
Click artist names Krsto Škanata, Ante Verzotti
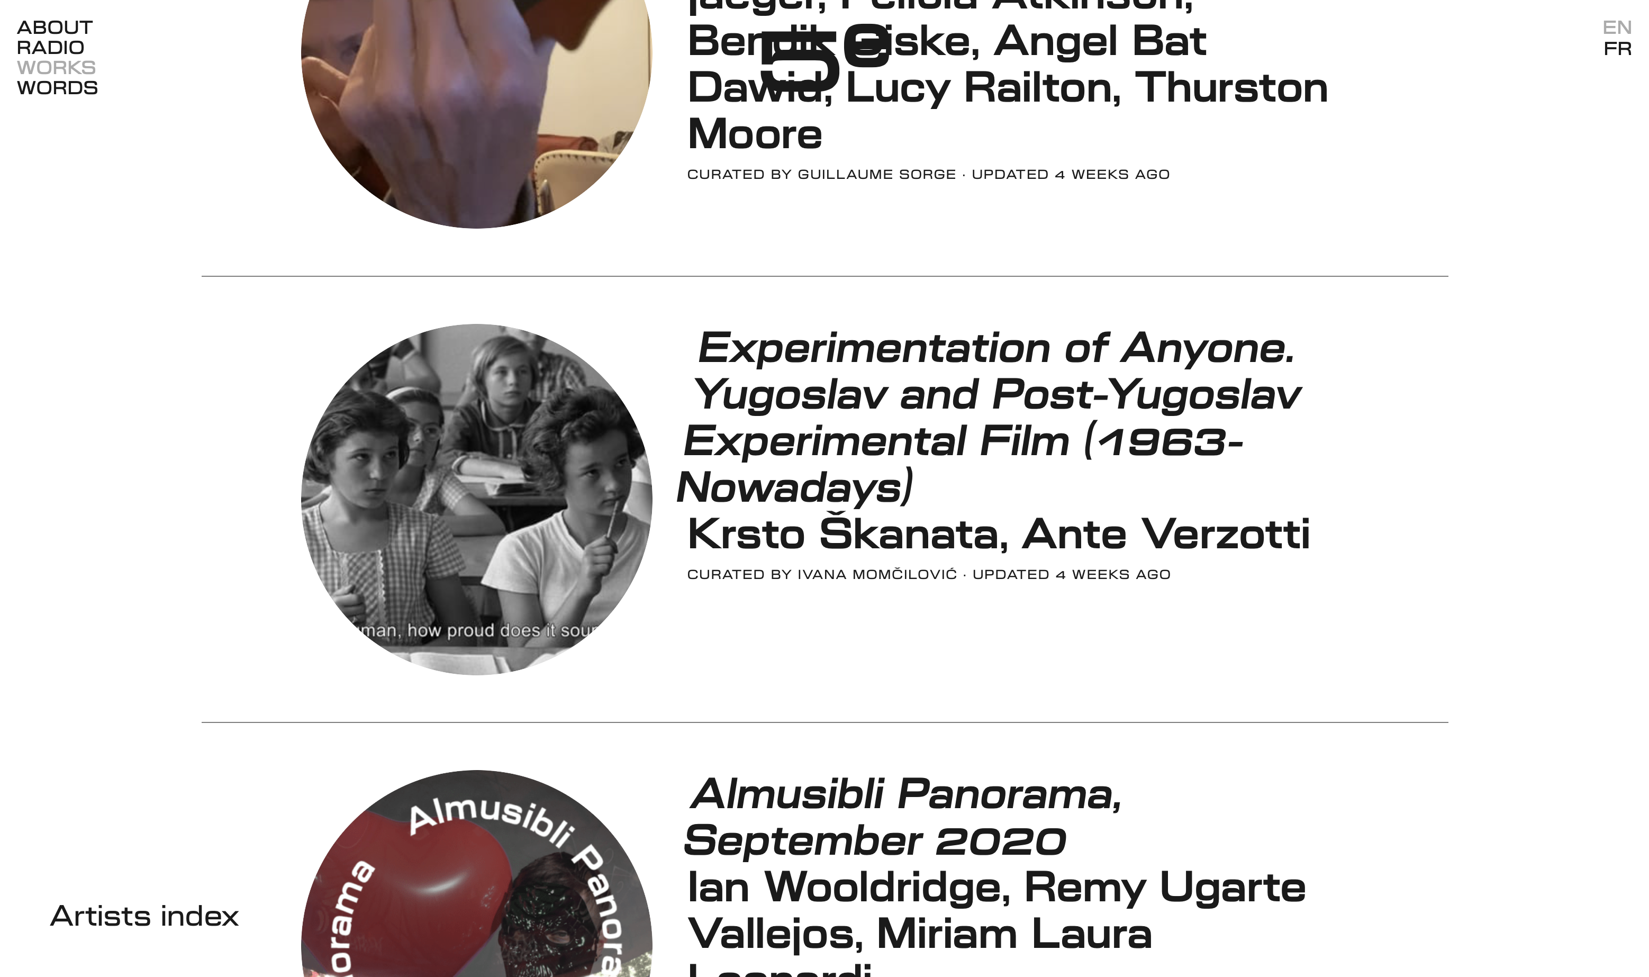(x=999, y=533)
